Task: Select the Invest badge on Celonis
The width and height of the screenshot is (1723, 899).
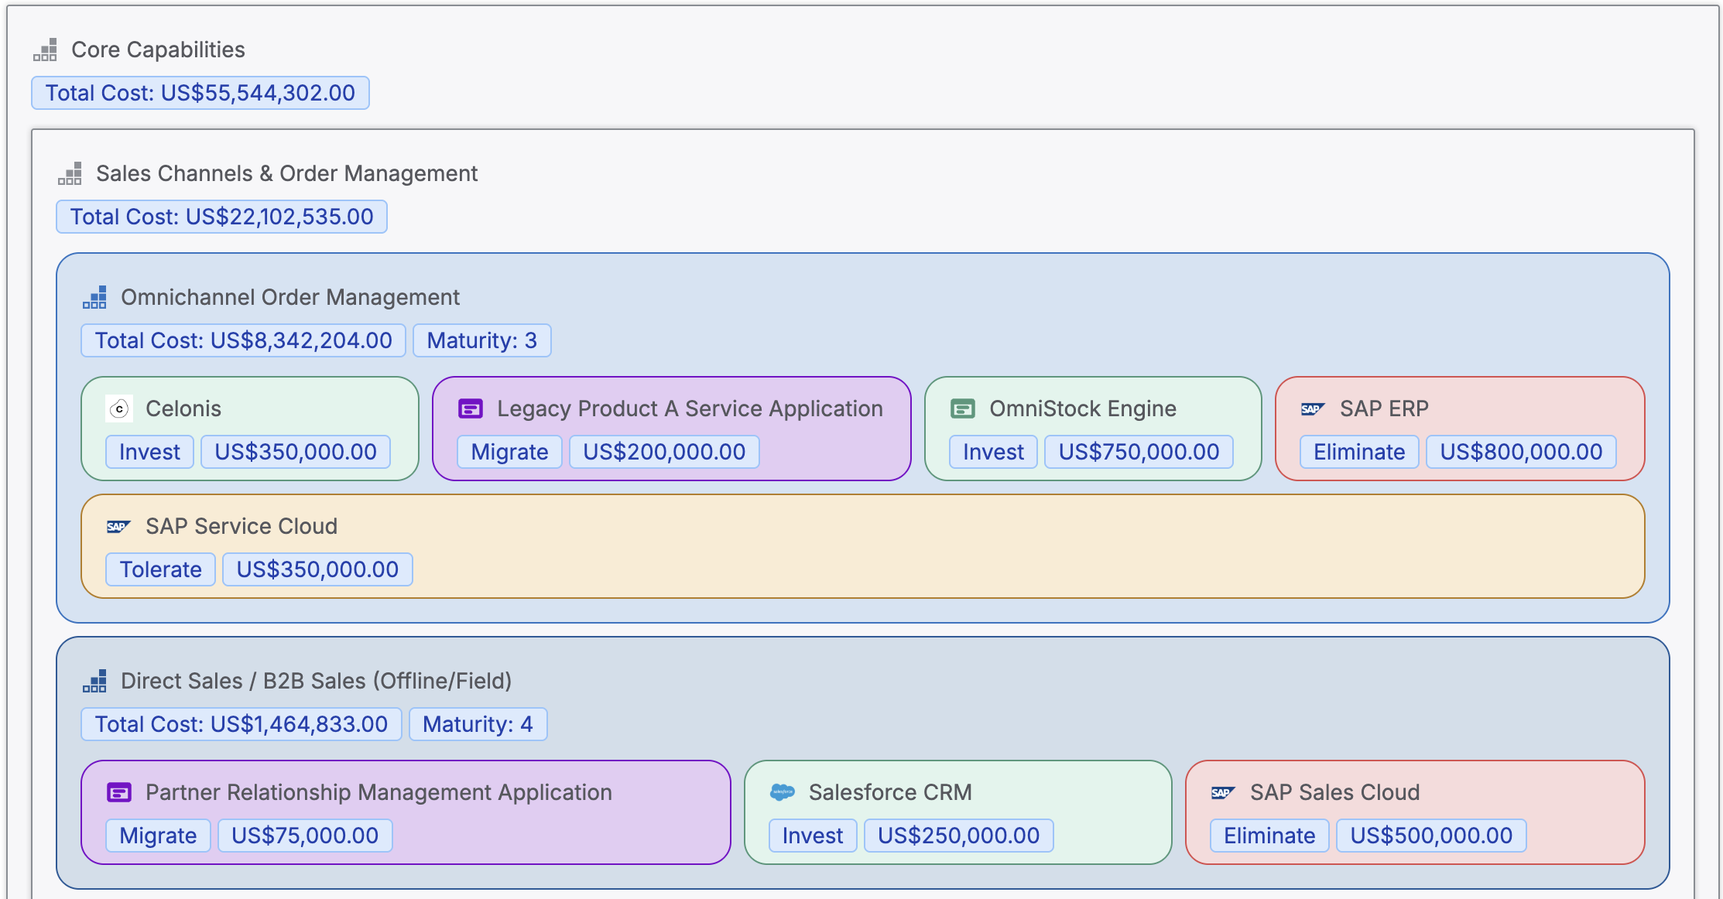Action: [149, 452]
